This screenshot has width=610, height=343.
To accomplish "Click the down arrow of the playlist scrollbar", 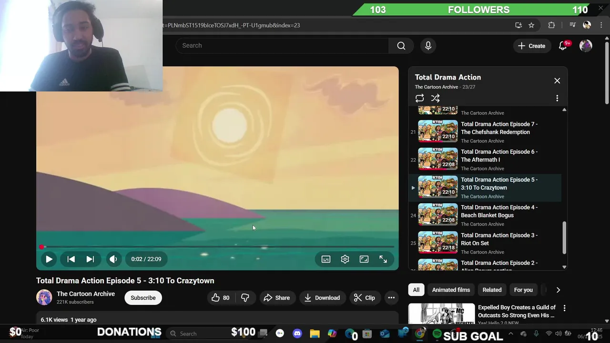I will tap(564, 267).
